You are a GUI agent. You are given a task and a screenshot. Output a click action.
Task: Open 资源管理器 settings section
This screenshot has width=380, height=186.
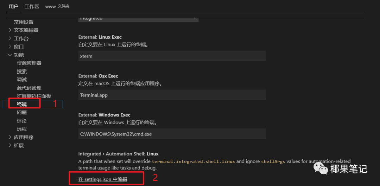point(29,63)
